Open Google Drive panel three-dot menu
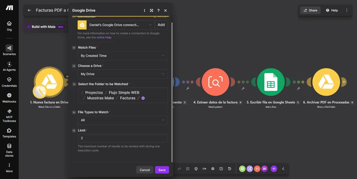 (x=145, y=10)
